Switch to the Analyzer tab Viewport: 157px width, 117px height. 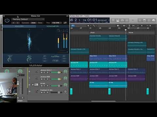[x=19, y=26]
